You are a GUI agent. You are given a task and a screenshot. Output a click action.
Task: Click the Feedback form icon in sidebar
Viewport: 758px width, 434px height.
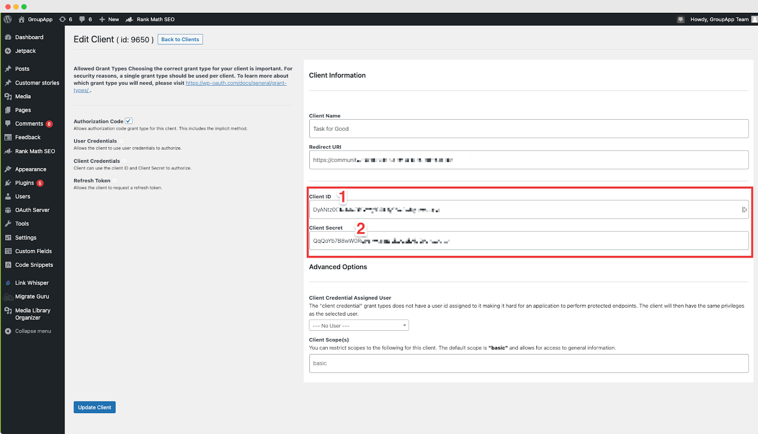8,137
